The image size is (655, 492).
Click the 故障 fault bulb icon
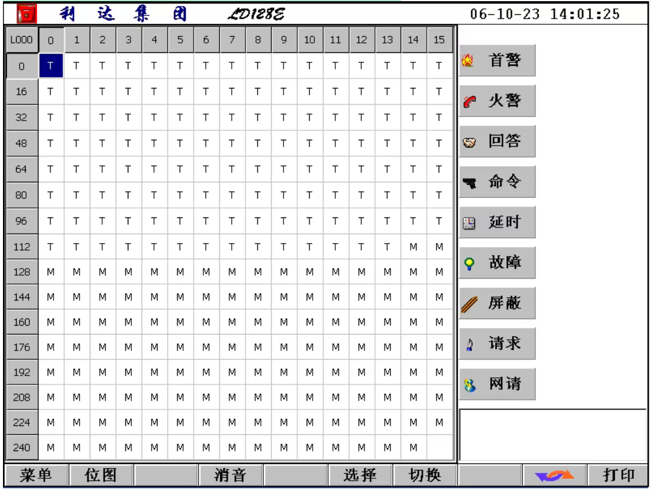[x=469, y=264]
